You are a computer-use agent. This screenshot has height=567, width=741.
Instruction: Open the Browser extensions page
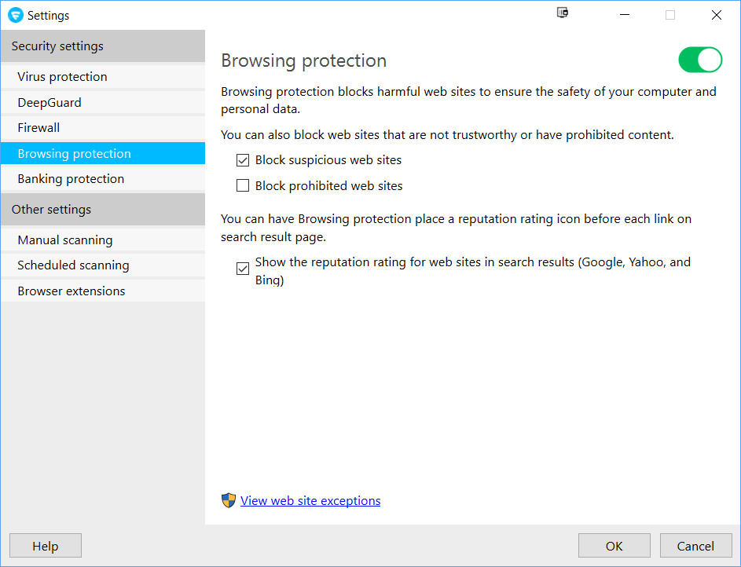pyautogui.click(x=72, y=291)
